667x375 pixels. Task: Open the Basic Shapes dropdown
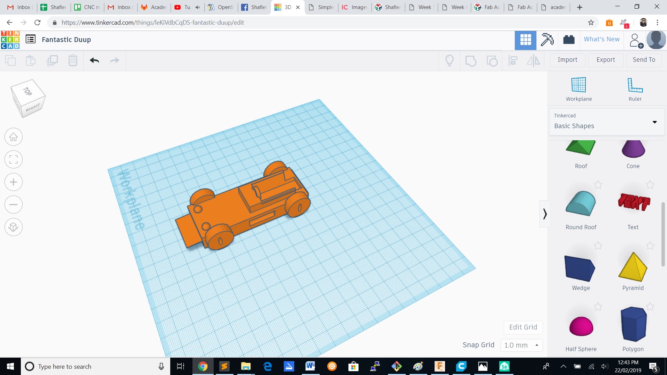tap(655, 122)
